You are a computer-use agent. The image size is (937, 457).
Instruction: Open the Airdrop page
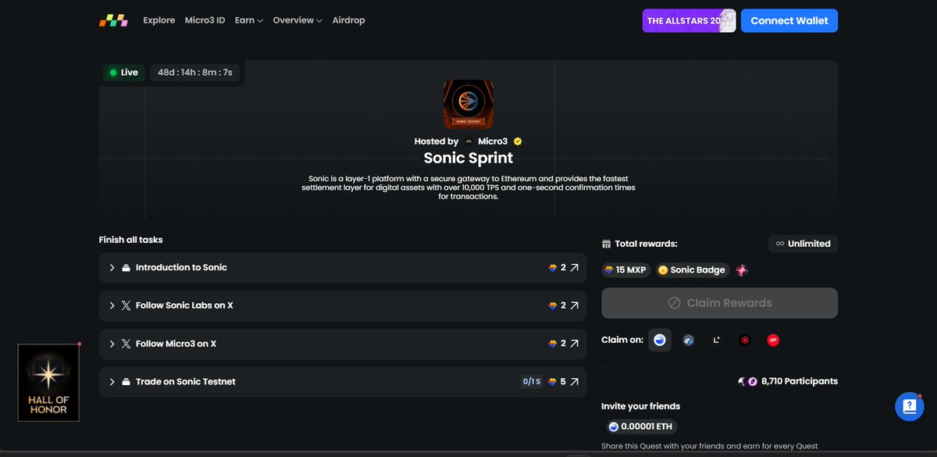click(348, 20)
